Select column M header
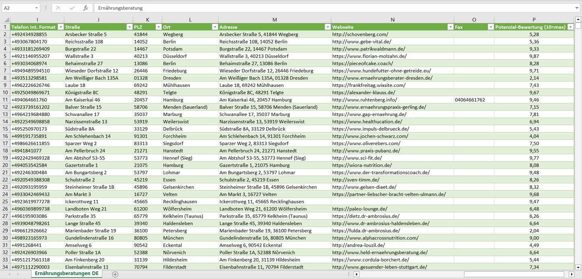This screenshot has width=582, height=279. [x=275, y=20]
